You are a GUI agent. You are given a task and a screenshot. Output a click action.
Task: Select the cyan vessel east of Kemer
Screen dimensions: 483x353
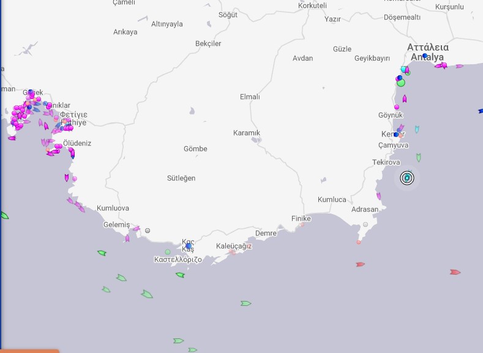point(417,129)
